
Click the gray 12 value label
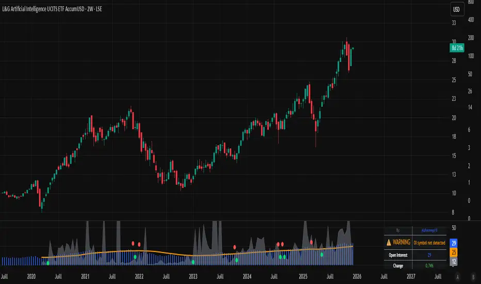[x=454, y=262]
